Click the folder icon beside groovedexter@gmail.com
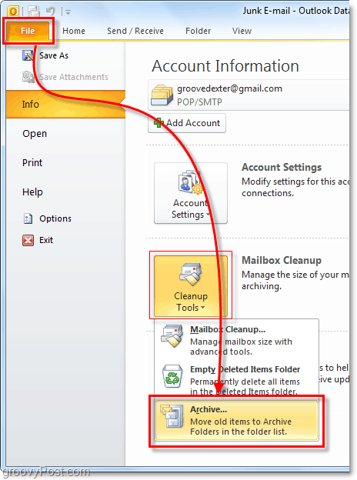 click(162, 95)
